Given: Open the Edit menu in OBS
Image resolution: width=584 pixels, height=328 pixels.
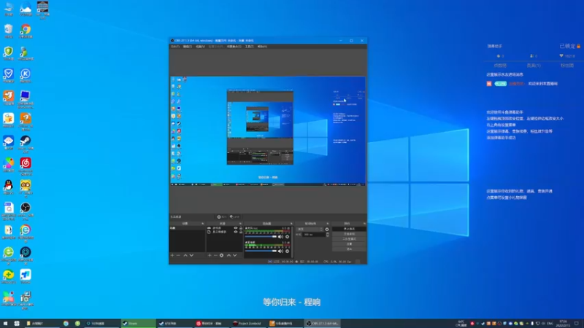Looking at the screenshot, I should 188,47.
